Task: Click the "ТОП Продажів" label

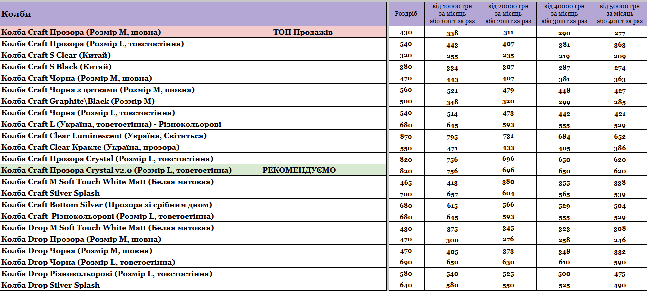Action: point(303,32)
